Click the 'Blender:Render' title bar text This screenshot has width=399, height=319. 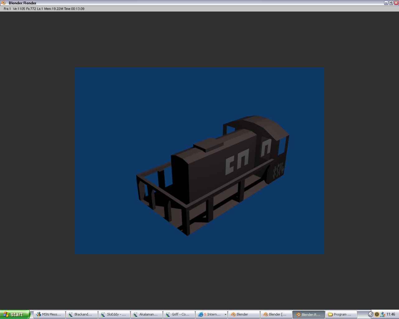(22, 3)
